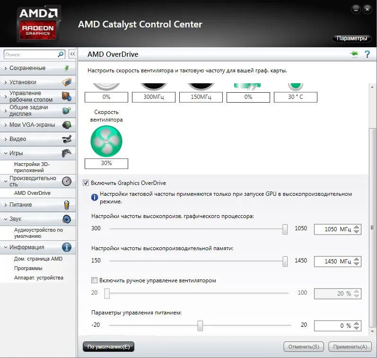Click the По умолчанию(E) button
This screenshot has width=377, height=358.
point(108,347)
